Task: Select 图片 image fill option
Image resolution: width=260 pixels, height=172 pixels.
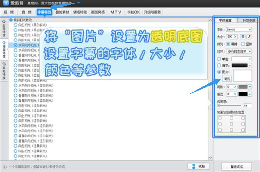Action: [x=219, y=72]
